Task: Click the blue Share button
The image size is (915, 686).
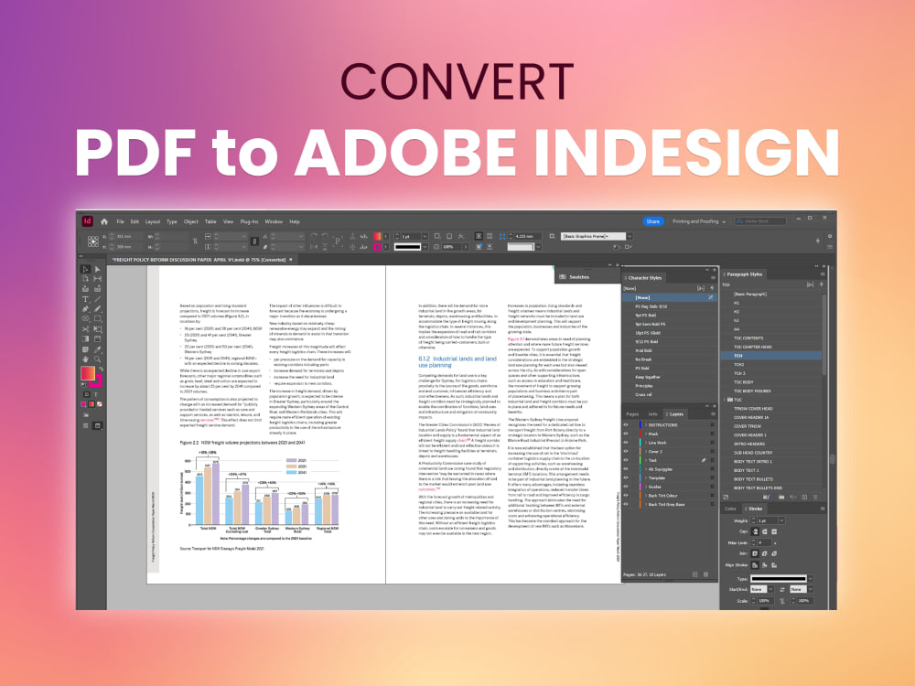Action: (653, 221)
